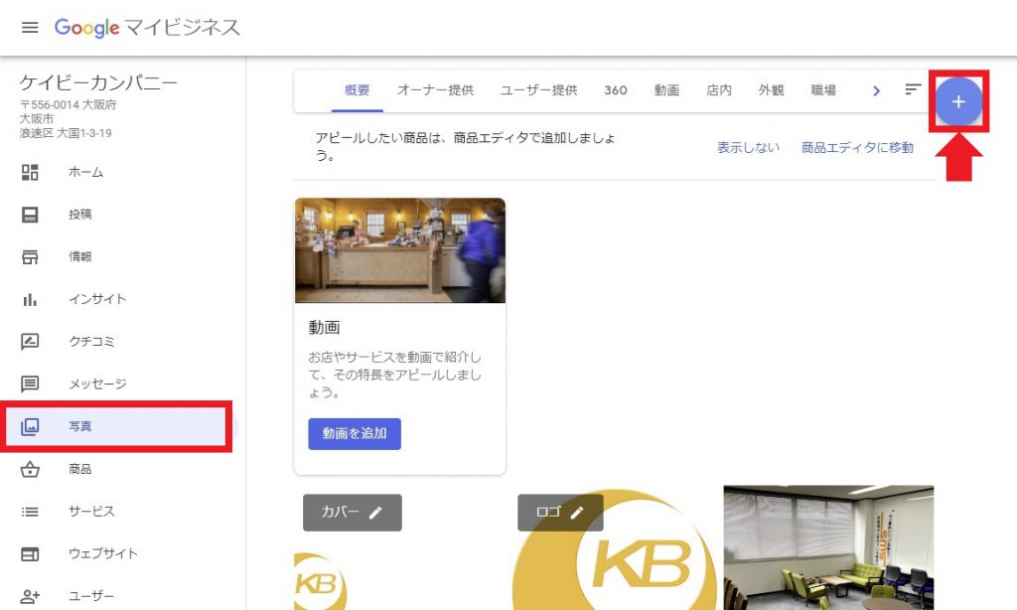
Task: Open the 店内 interior tab
Action: (719, 90)
